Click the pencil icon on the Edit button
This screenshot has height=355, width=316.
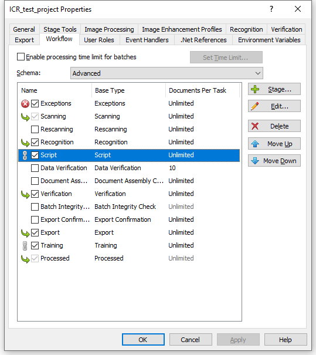(255, 106)
